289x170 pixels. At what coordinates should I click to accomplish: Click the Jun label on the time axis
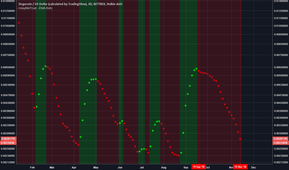(120, 168)
